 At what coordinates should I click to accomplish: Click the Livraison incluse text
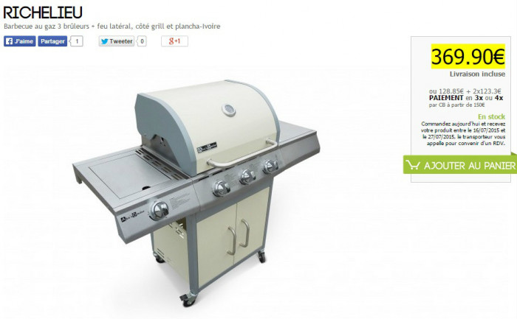tap(477, 74)
